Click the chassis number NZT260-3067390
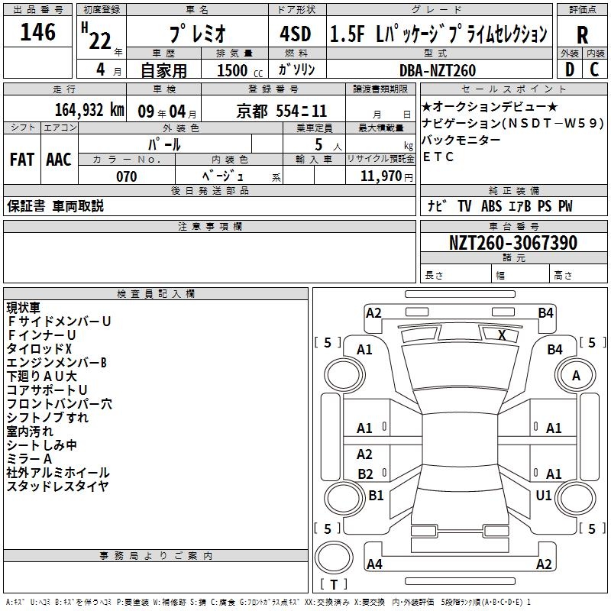This screenshot has height=611, width=611. tap(513, 243)
